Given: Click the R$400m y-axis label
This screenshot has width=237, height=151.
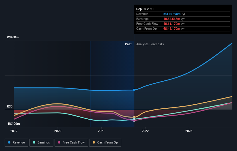Looking at the screenshot, I should [x=13, y=37].
